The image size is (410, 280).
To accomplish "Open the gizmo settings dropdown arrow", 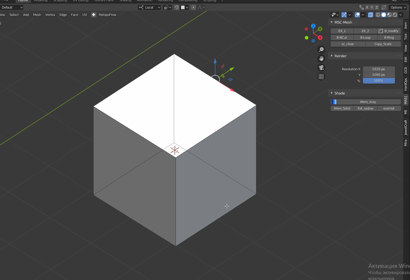I will point(350,15).
